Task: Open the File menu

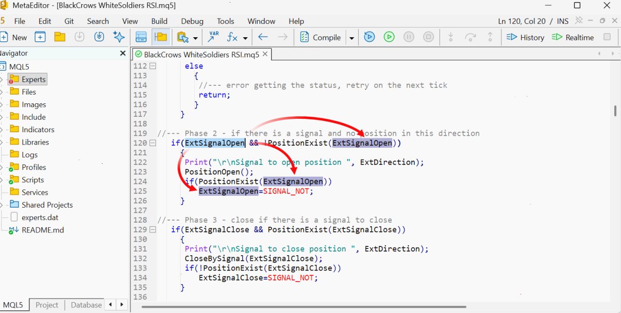Action: point(20,21)
